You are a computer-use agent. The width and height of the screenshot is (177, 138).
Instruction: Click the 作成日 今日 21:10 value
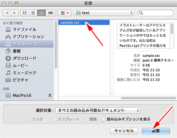[151, 70]
